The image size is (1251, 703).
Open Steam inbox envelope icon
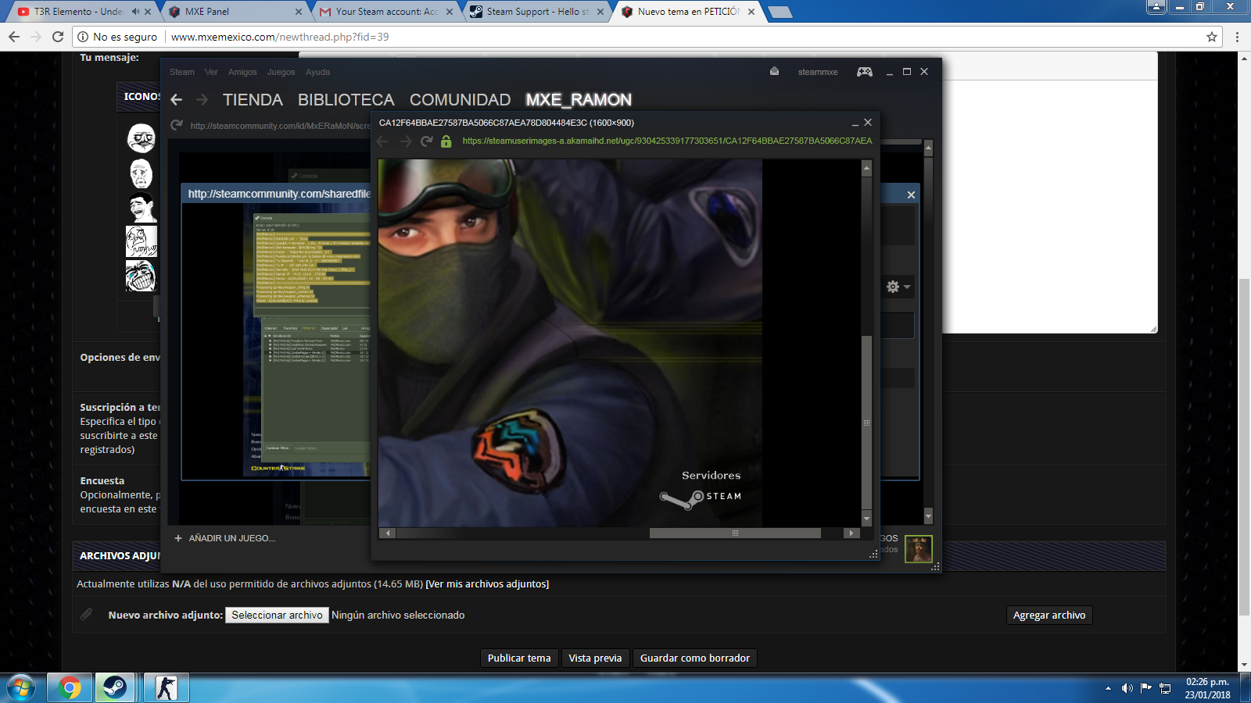pos(774,71)
